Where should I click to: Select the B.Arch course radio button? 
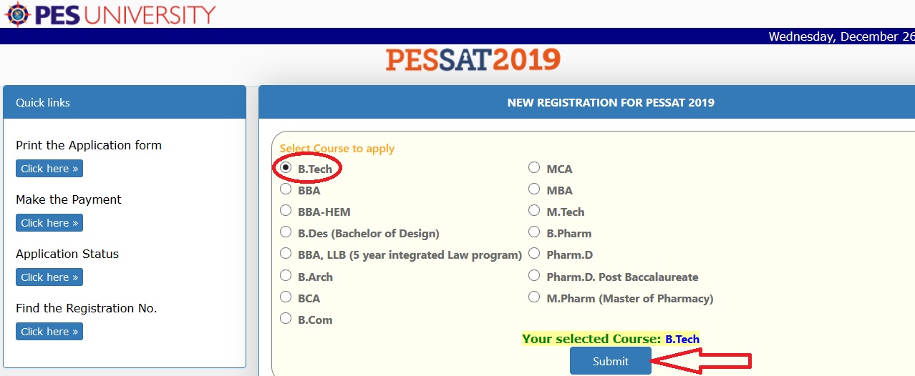coord(286,275)
